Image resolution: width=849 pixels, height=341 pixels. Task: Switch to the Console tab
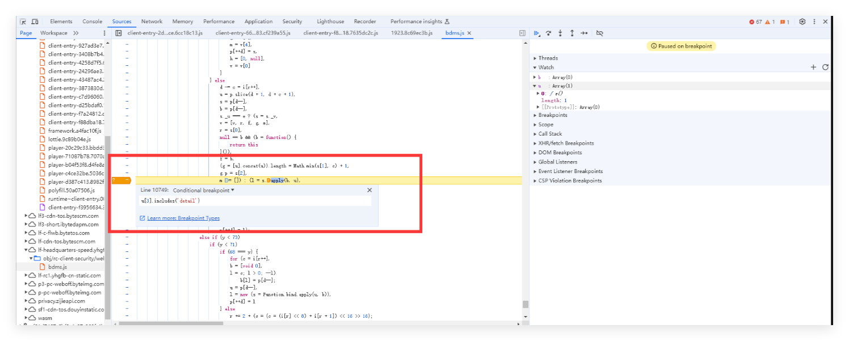(x=93, y=22)
